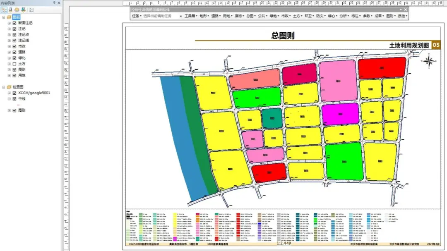Select the 位置图 data frame label
The height and width of the screenshot is (251, 447).
(18, 87)
